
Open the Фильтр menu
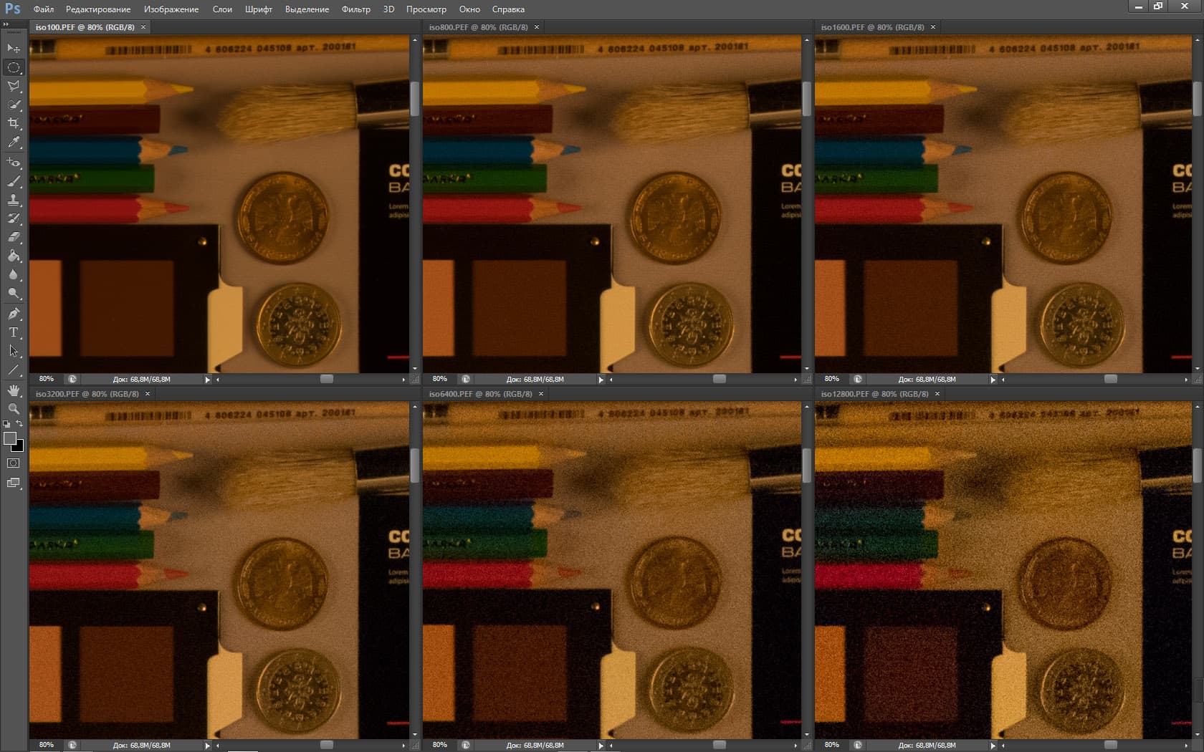pos(356,9)
